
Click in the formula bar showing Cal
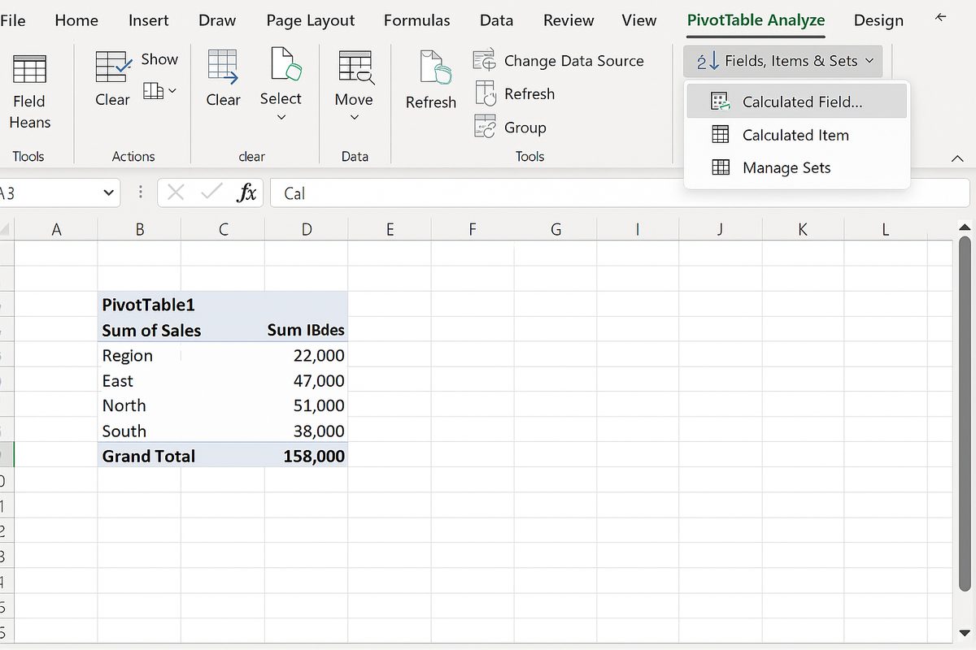tap(620, 193)
